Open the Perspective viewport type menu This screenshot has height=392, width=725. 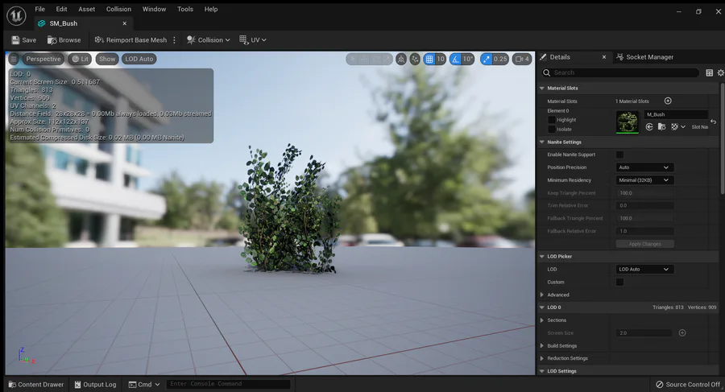coord(43,60)
